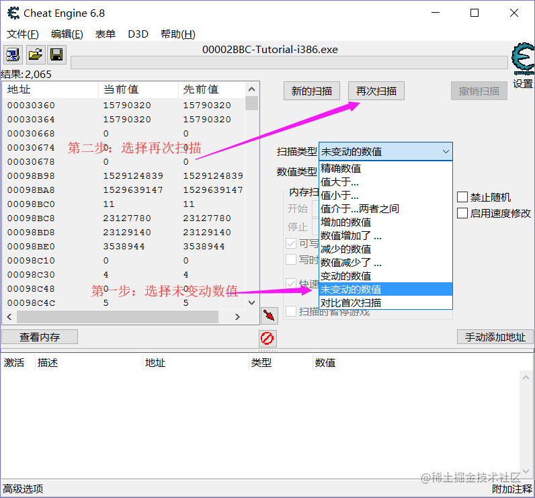
Task: Expand the 扫描类型 combo box arrow
Action: [x=446, y=151]
